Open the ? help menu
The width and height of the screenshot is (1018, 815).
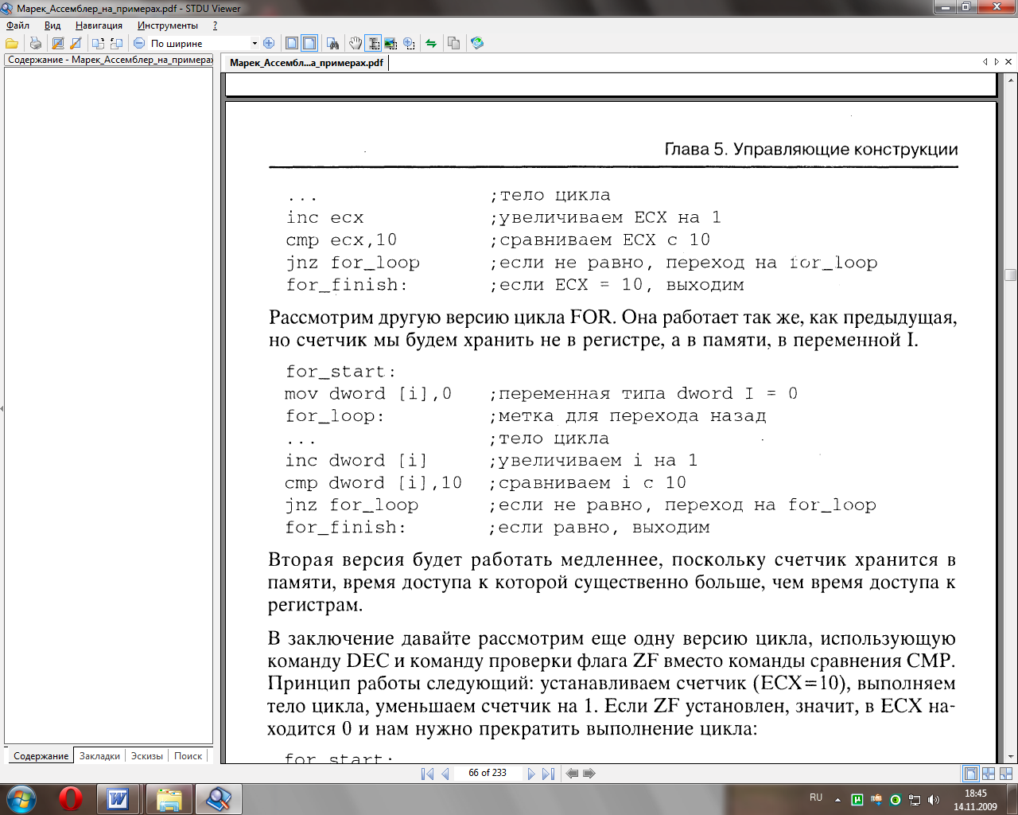(x=215, y=25)
